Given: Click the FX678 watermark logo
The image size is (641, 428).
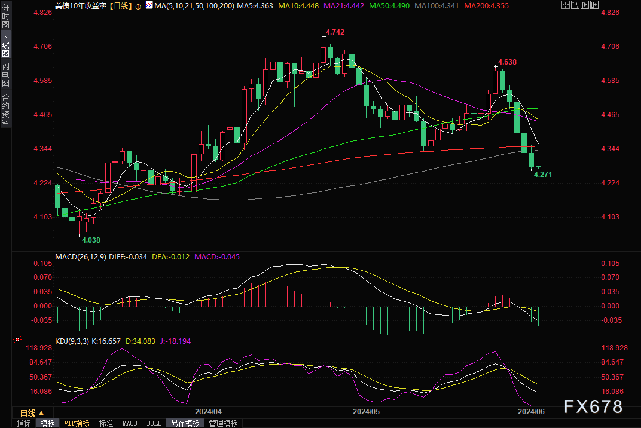Looking at the screenshot, I should pyautogui.click(x=593, y=406).
